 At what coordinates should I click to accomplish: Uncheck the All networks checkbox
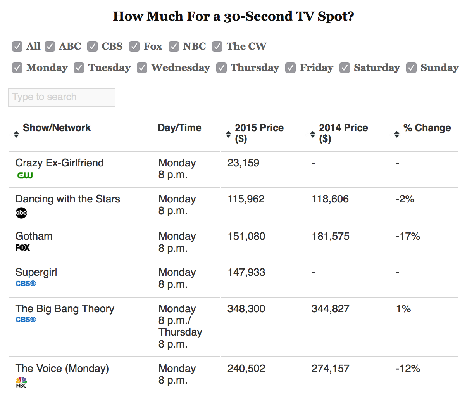(x=17, y=47)
